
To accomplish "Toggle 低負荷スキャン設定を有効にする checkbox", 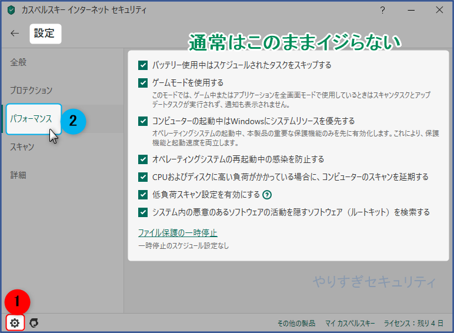I will point(143,195).
